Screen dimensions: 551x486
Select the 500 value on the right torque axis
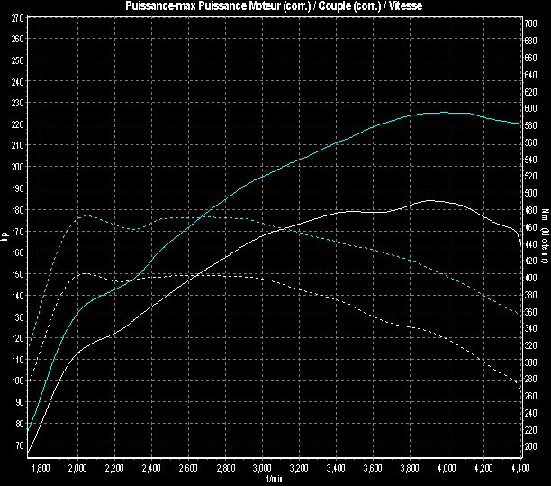click(x=531, y=192)
